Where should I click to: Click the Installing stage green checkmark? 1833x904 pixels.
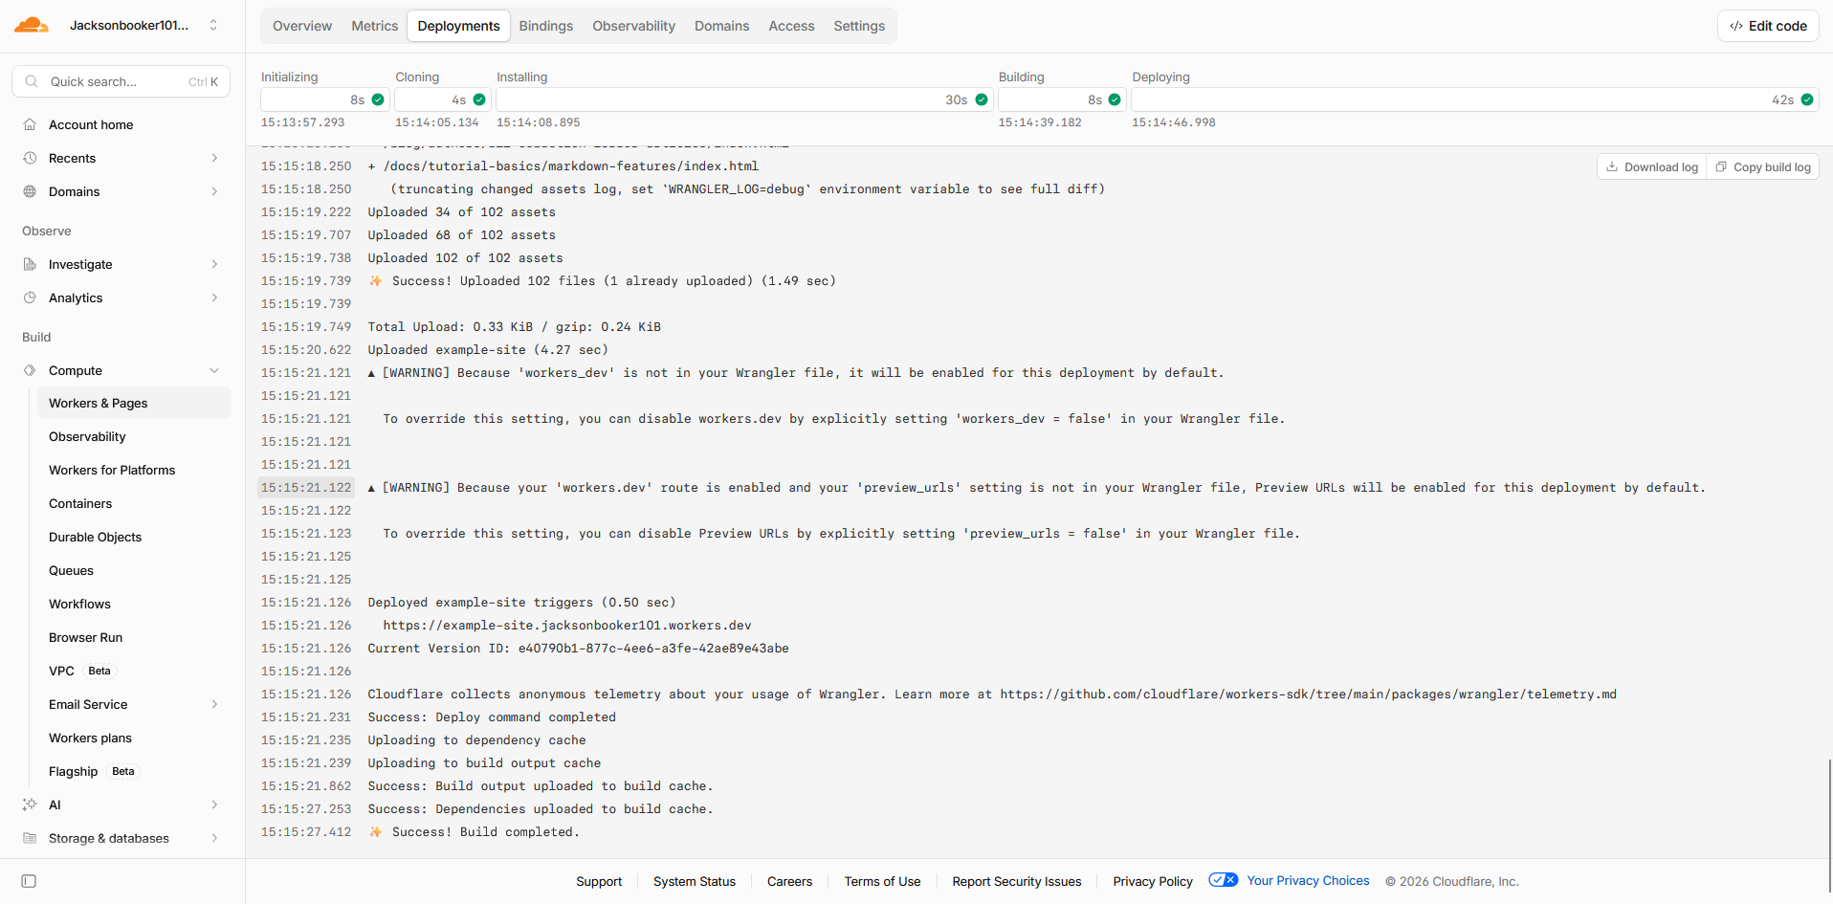coord(982,99)
